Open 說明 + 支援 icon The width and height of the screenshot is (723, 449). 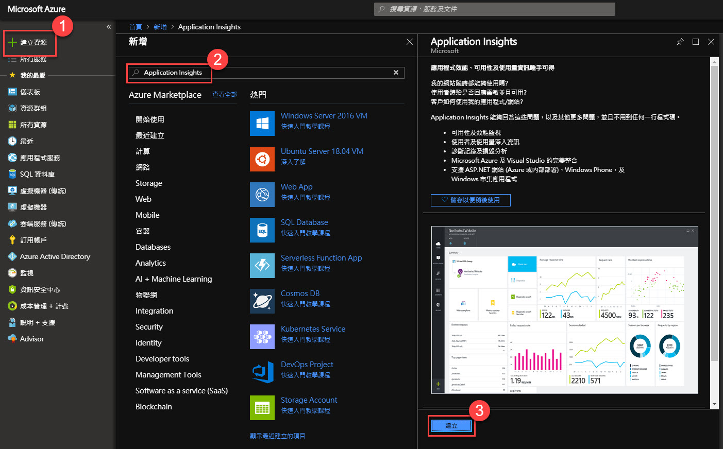coord(12,322)
